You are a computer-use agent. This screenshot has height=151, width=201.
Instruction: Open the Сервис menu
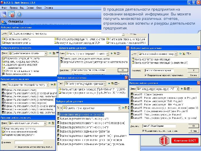pyautogui.click(x=30, y=8)
